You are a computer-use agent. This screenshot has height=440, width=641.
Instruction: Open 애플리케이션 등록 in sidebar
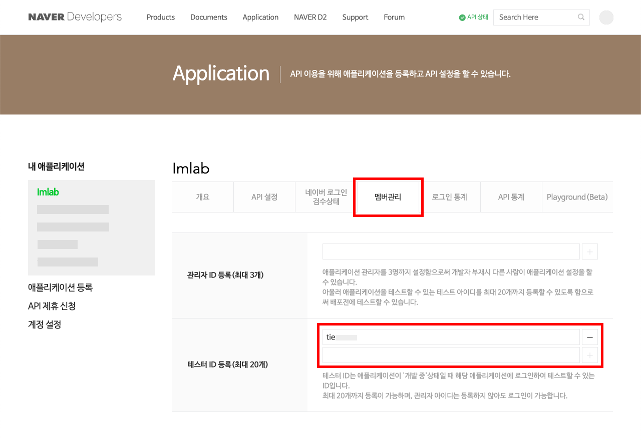(x=61, y=287)
